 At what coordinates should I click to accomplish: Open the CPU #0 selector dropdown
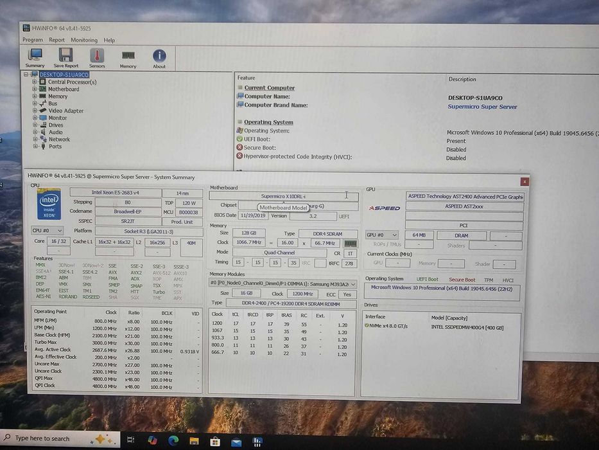pos(47,230)
